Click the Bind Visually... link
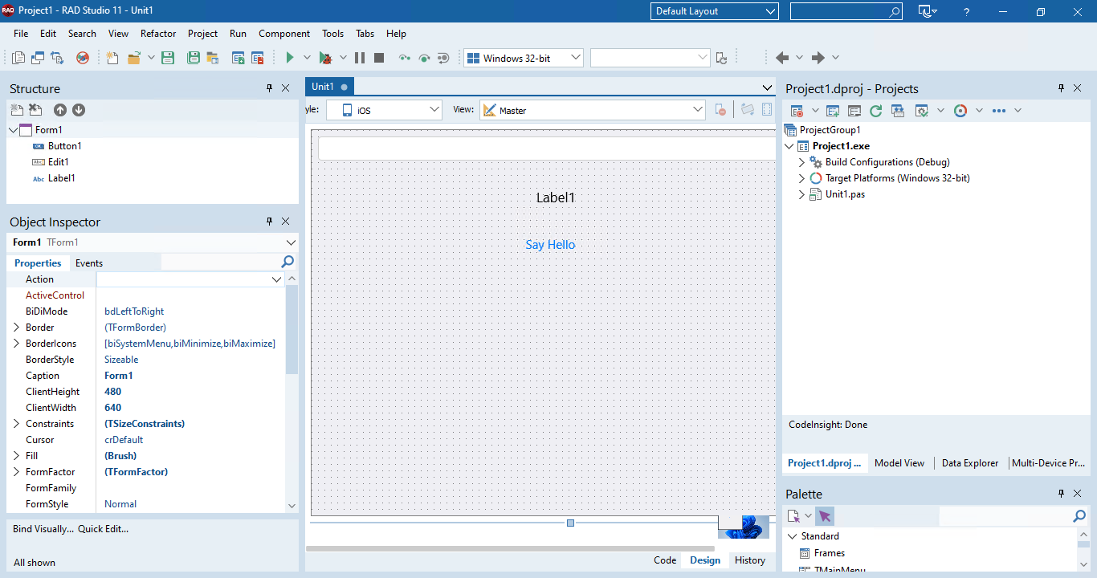Screen dimensions: 1097x578 tap(43, 529)
